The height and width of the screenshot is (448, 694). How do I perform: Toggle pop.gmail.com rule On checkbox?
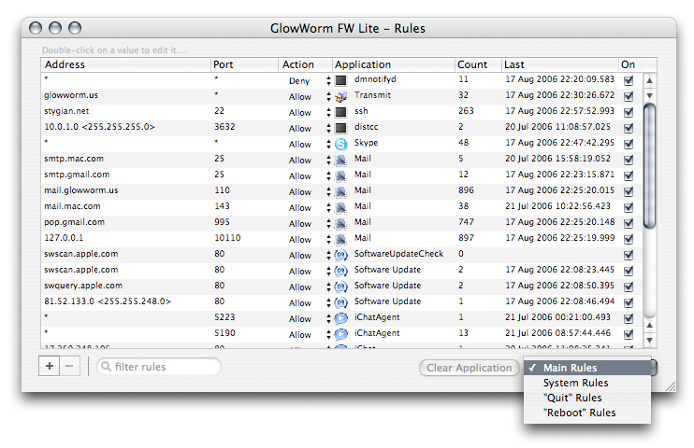tap(628, 224)
